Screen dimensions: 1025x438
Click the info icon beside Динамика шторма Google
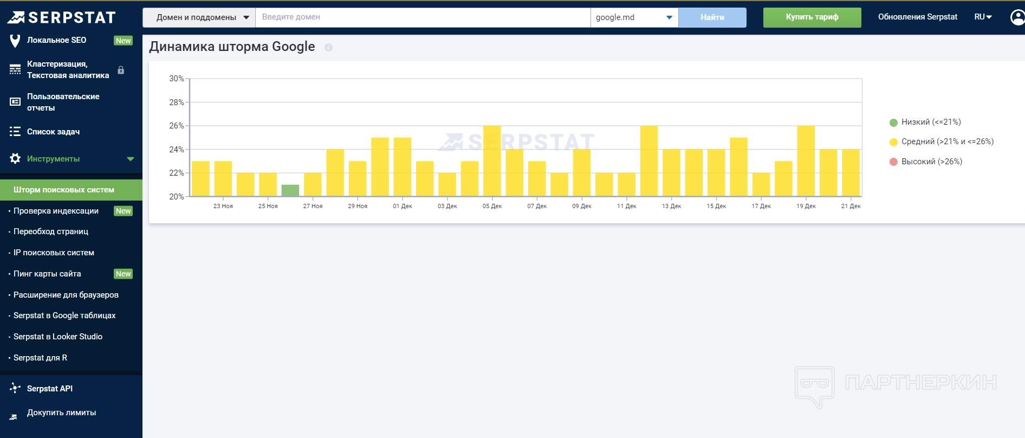(328, 48)
